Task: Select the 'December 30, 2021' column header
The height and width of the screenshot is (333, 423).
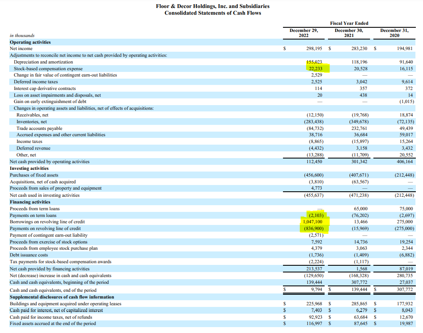Action: click(349, 33)
